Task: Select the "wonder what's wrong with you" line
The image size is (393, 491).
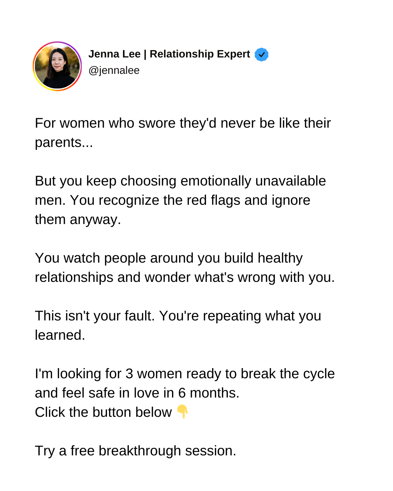Action: (185, 278)
